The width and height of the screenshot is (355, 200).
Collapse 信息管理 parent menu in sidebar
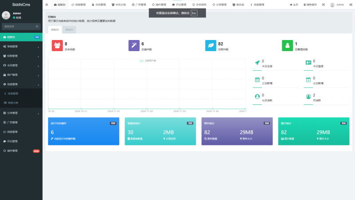pos(21,84)
